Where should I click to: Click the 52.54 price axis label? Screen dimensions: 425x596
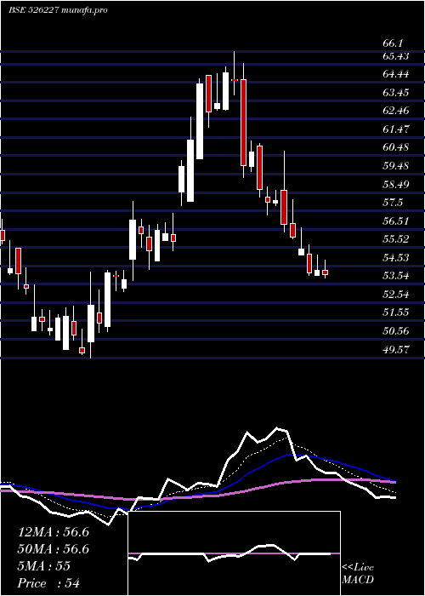396,295
